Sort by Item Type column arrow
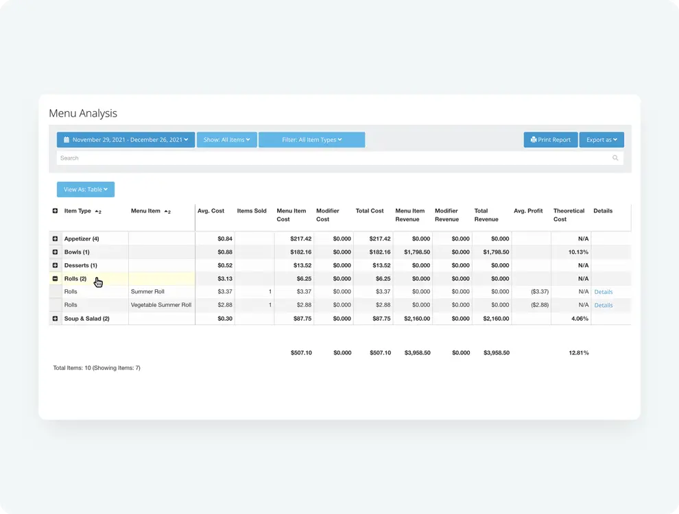The width and height of the screenshot is (679, 514). click(x=98, y=212)
